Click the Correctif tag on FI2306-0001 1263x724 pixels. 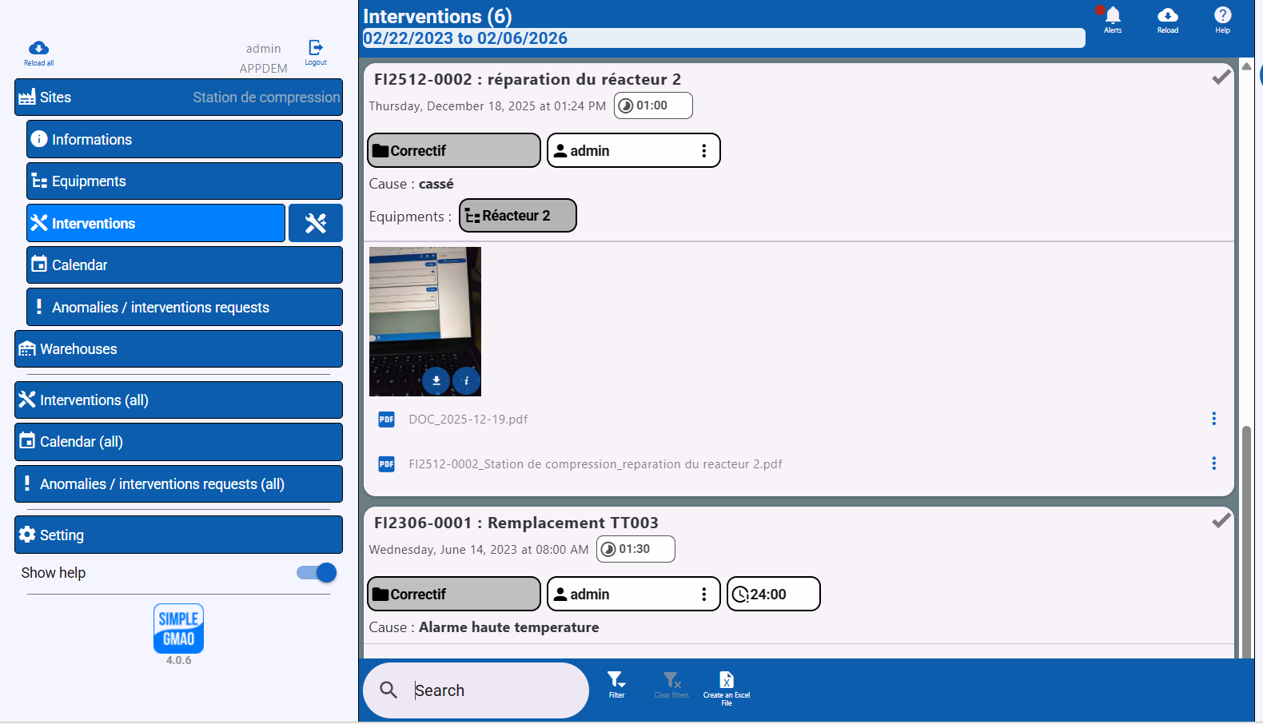pos(454,594)
